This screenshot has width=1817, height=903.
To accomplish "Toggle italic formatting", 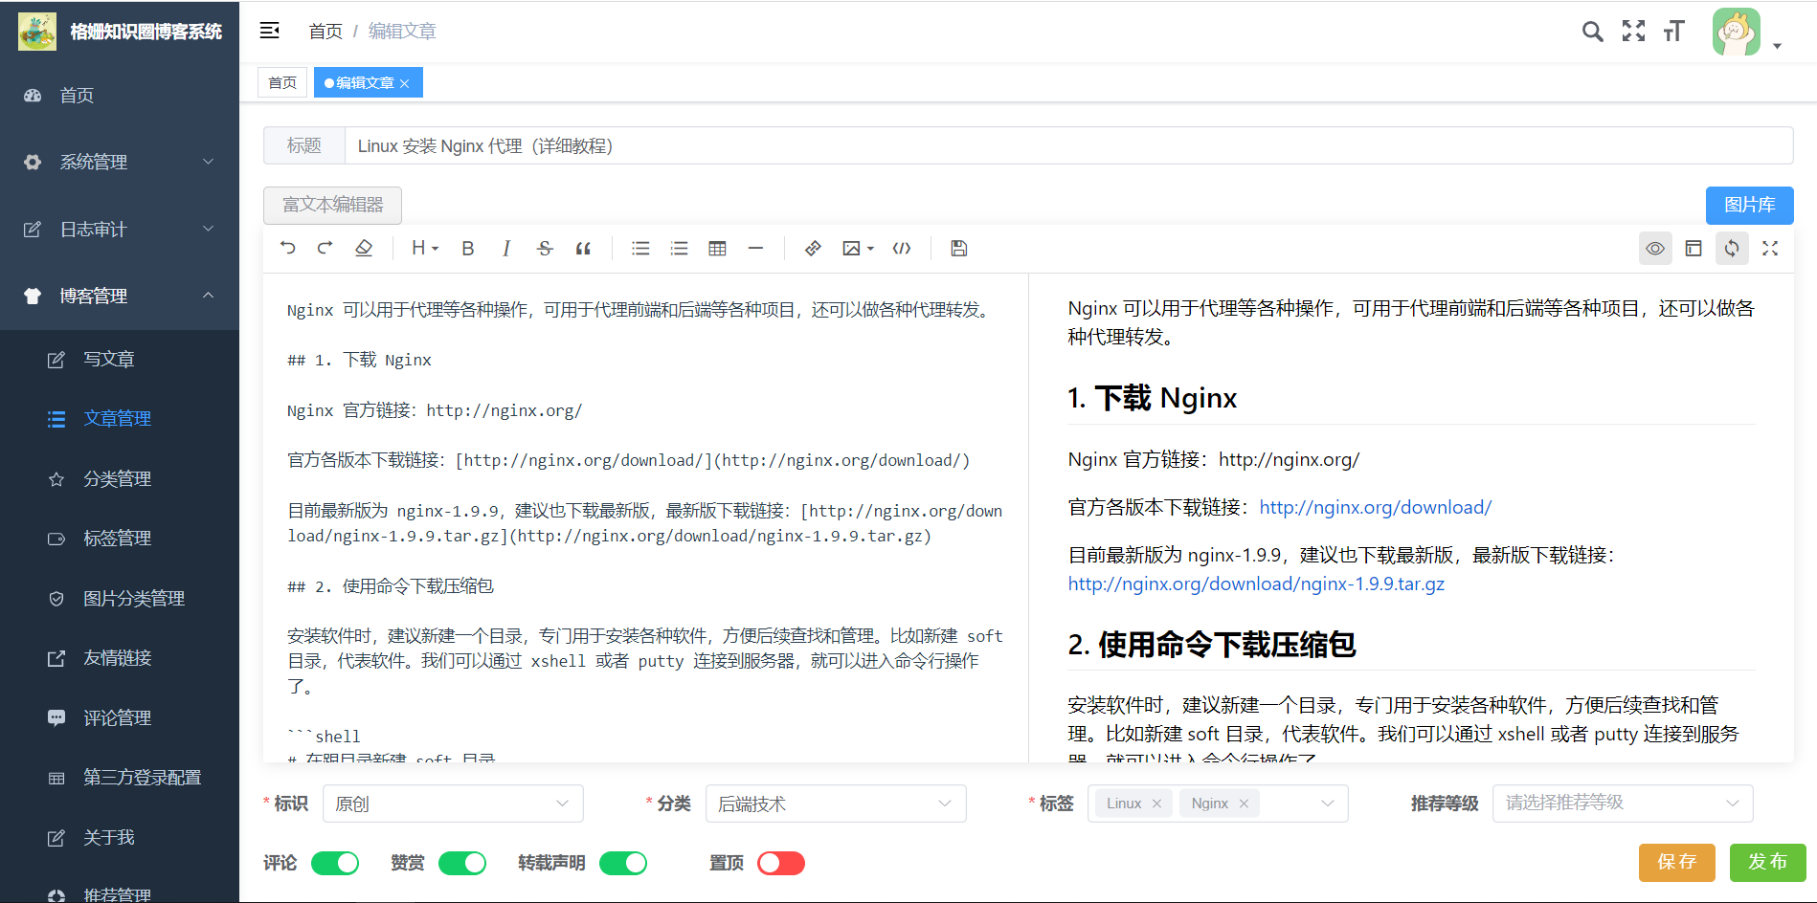I will (506, 249).
